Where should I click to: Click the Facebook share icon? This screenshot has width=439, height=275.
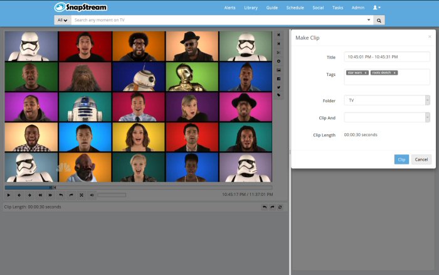(x=278, y=78)
